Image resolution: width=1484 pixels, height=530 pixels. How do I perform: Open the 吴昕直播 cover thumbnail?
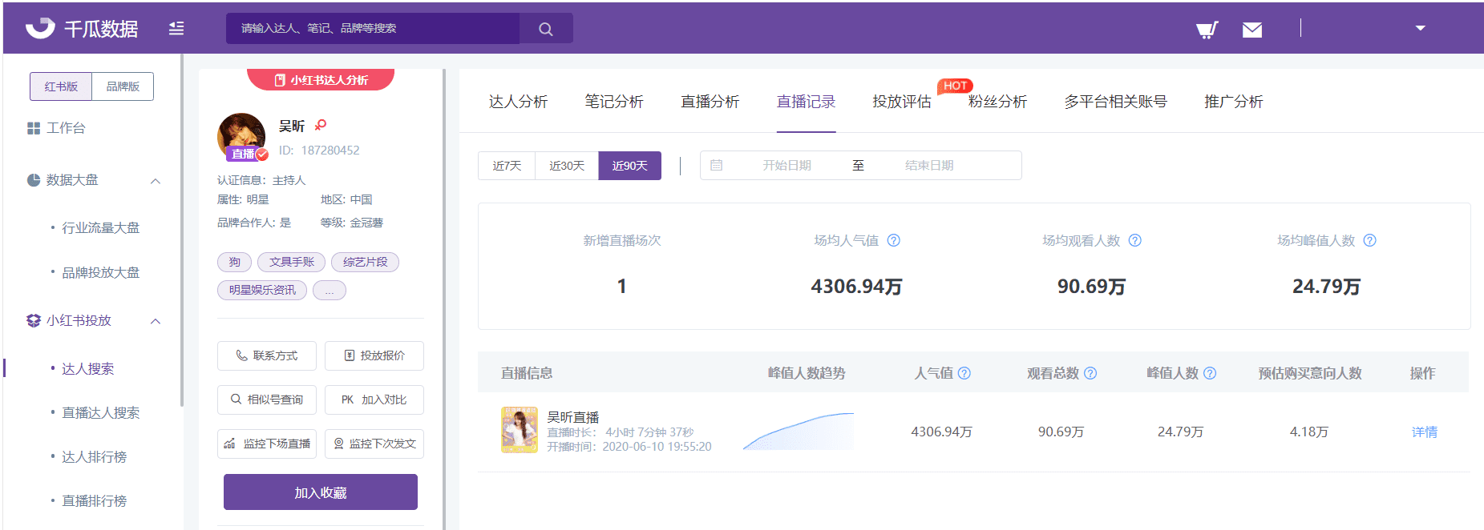[x=520, y=430]
